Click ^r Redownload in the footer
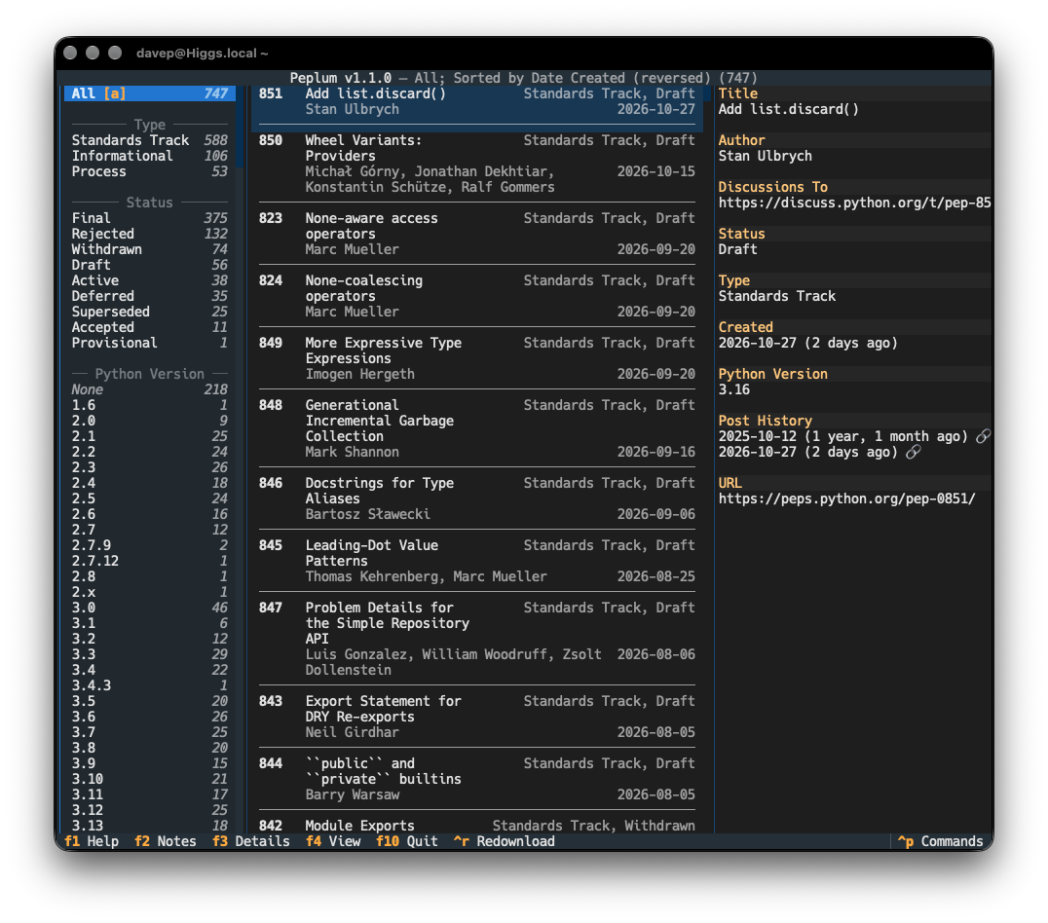 click(504, 841)
